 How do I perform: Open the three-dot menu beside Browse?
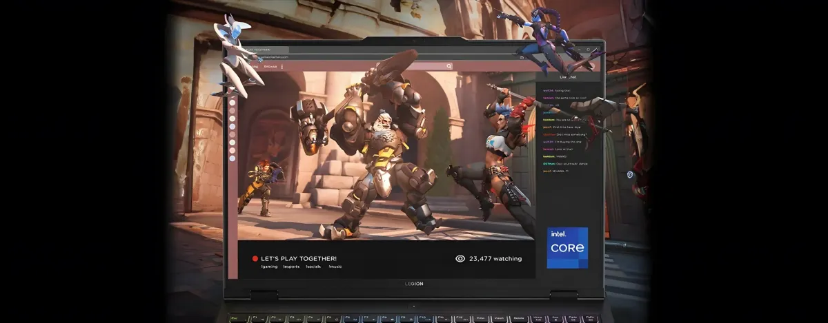click(x=282, y=66)
